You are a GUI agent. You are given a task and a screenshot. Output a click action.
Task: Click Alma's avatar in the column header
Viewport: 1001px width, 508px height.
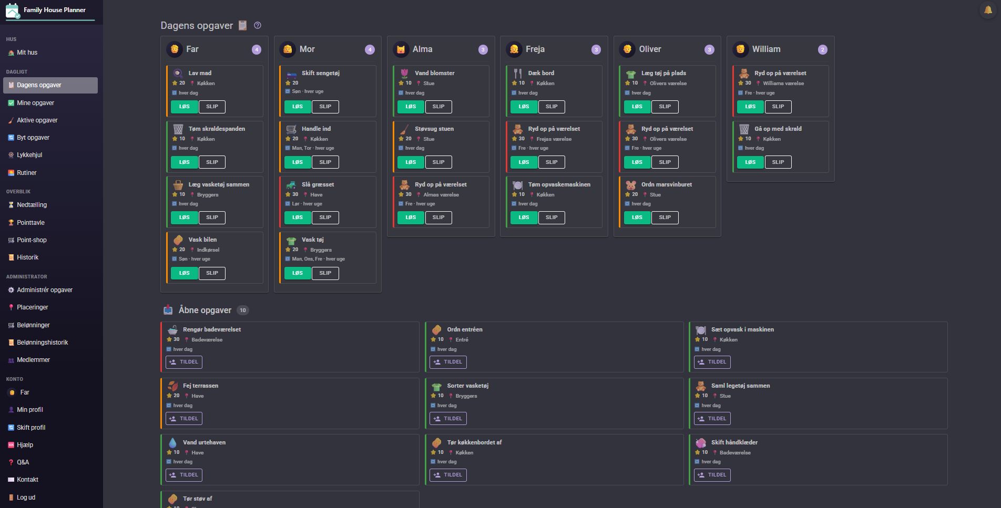pyautogui.click(x=401, y=49)
